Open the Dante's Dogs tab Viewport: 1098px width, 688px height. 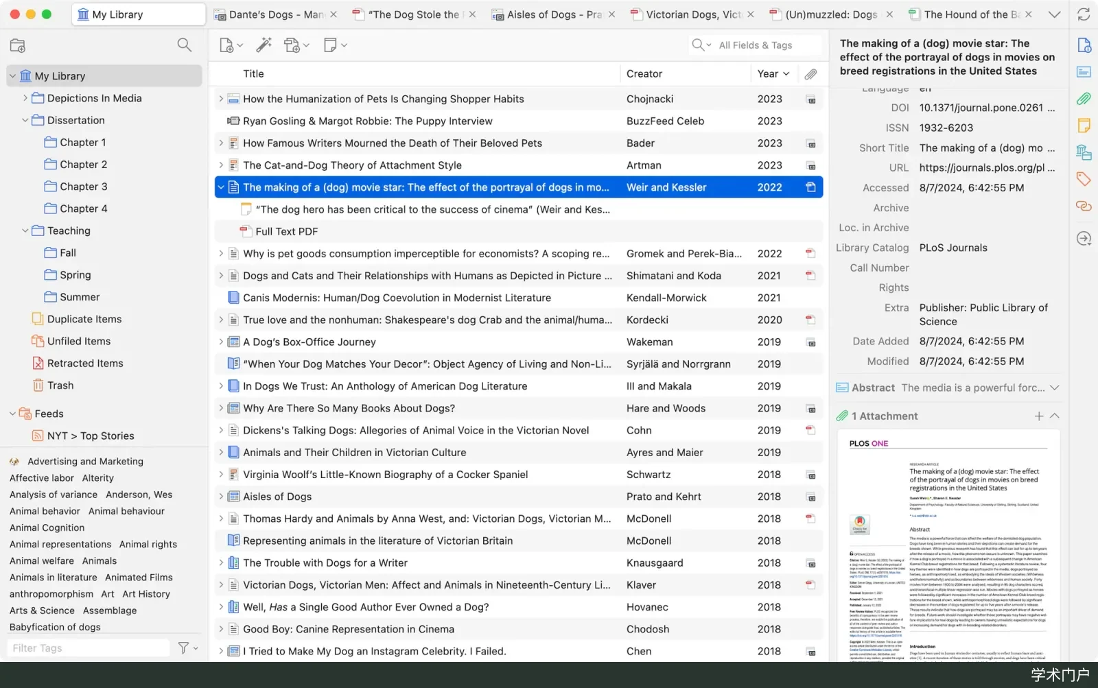[276, 14]
